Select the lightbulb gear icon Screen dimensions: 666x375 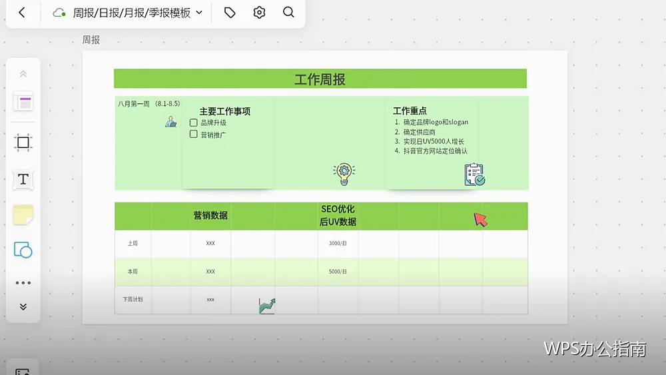pos(344,174)
